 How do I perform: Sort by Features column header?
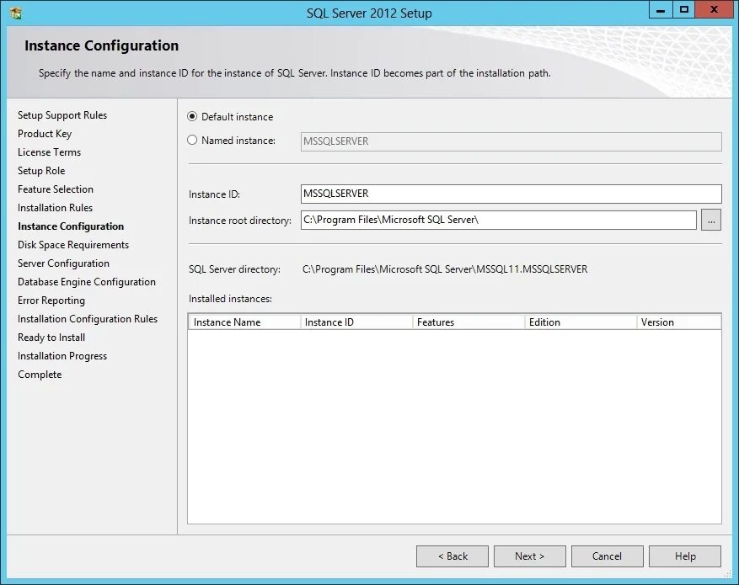469,322
